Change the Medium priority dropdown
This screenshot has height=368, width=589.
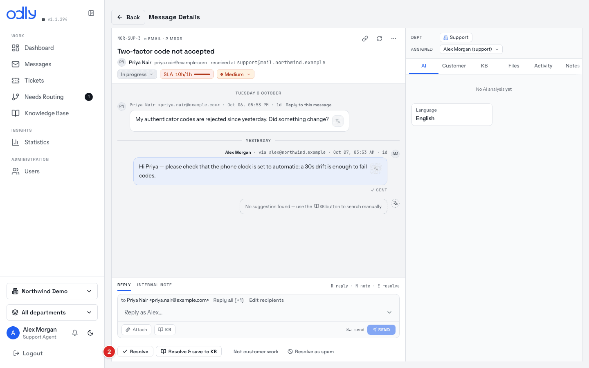(x=236, y=74)
